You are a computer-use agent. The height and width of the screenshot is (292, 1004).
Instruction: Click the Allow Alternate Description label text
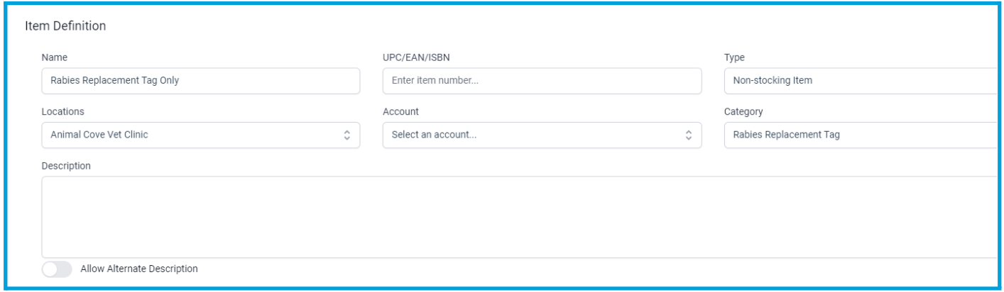[x=139, y=269]
